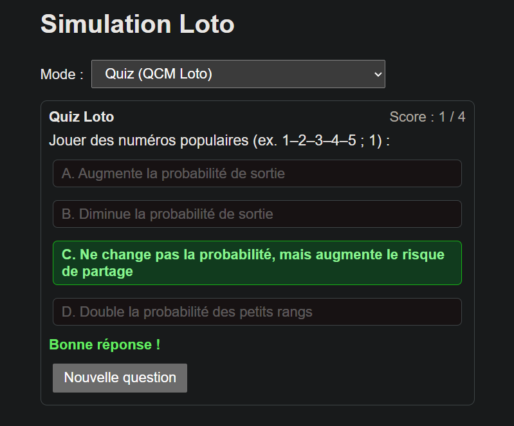Click the chevron arrow of the Mode combo box
The image size is (514, 426).
[x=378, y=75]
